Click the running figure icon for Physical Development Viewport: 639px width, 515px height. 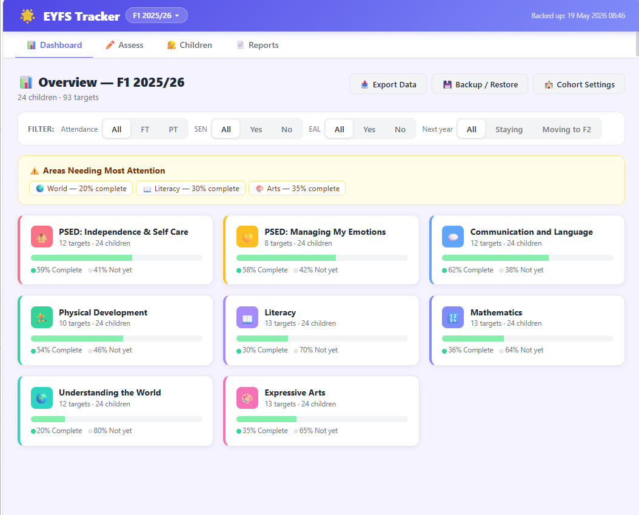pyautogui.click(x=42, y=317)
